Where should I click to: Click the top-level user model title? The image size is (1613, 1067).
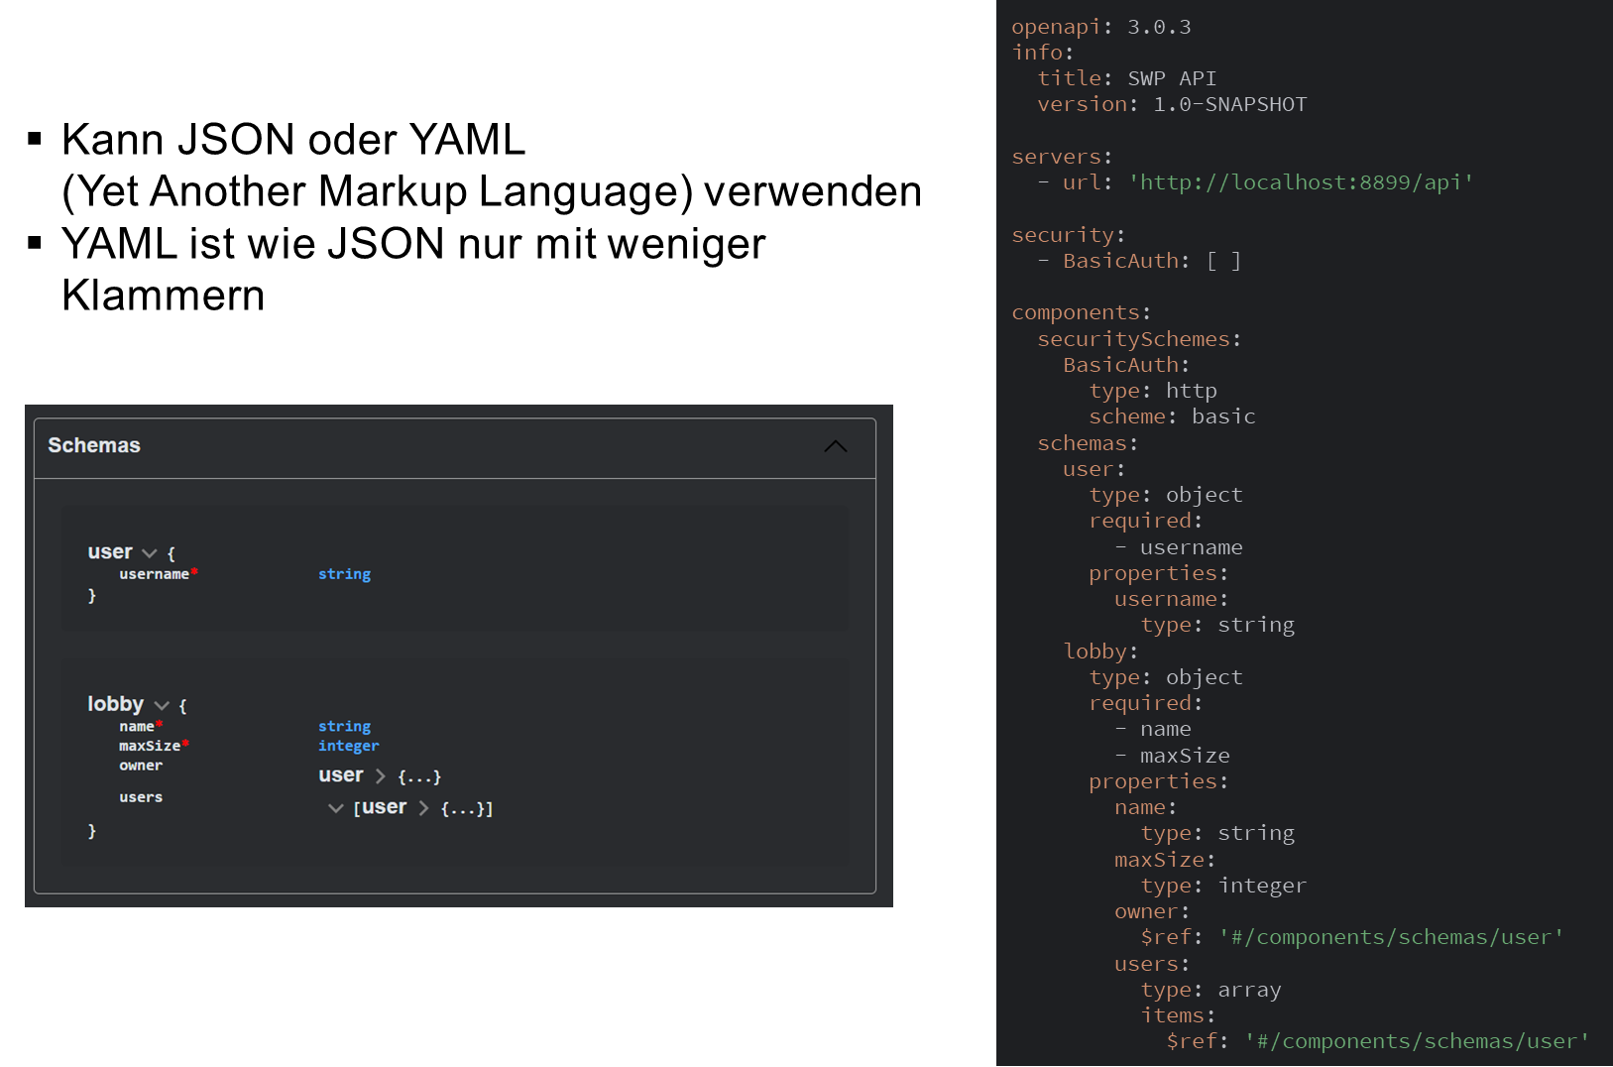tap(109, 552)
